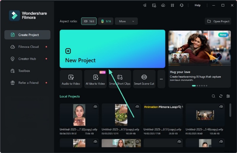Show more tools with the ellipsis button

point(161,79)
